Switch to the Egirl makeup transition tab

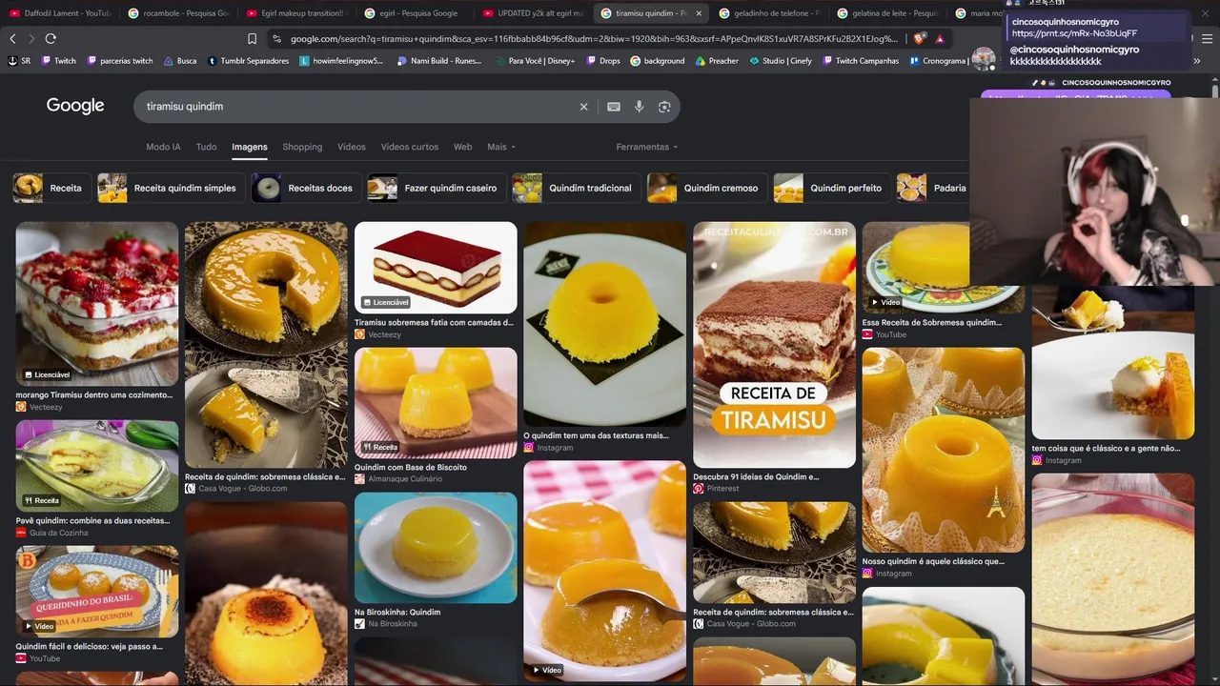[x=295, y=13]
